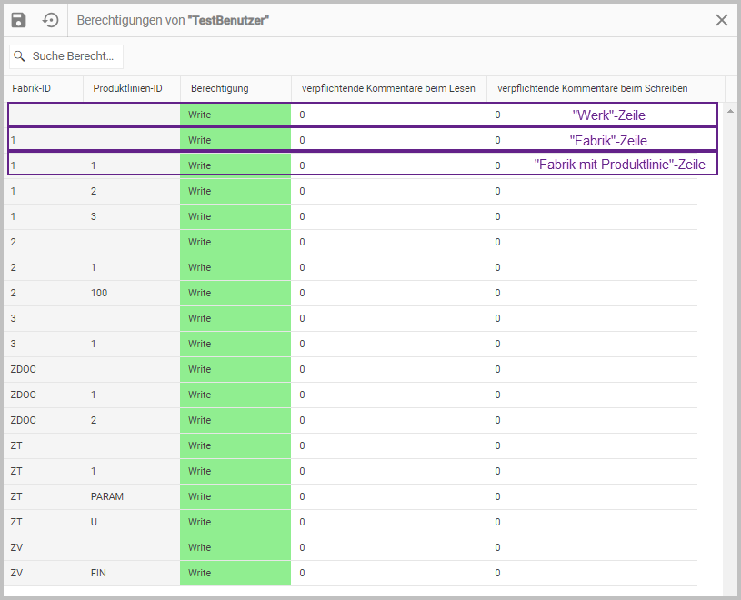Close the Berechtigungen dialog with the X
The image size is (741, 600).
tap(722, 20)
